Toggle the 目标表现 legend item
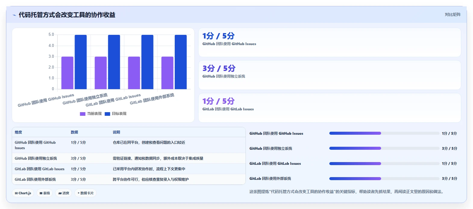473x209 pixels. click(x=115, y=114)
